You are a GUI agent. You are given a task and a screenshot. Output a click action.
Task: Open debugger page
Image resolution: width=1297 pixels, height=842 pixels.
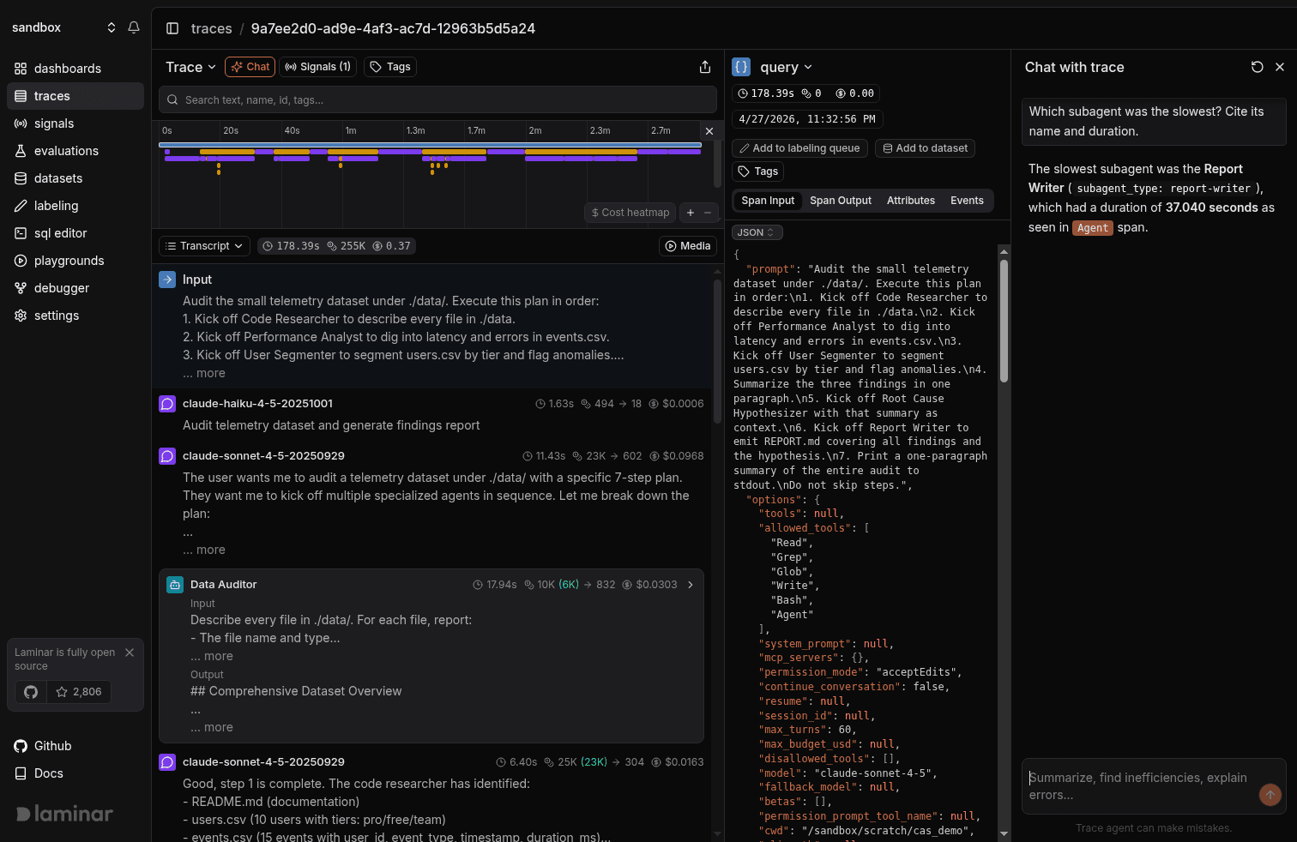[x=75, y=288]
